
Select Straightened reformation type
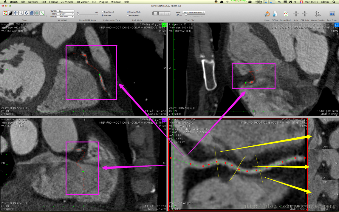[108, 12]
